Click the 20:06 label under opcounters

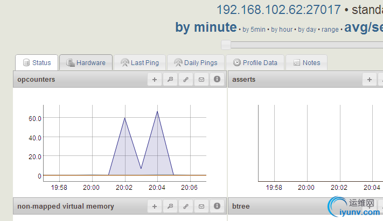tap(189, 188)
